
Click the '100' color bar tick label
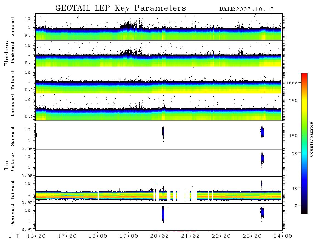(x=294, y=136)
